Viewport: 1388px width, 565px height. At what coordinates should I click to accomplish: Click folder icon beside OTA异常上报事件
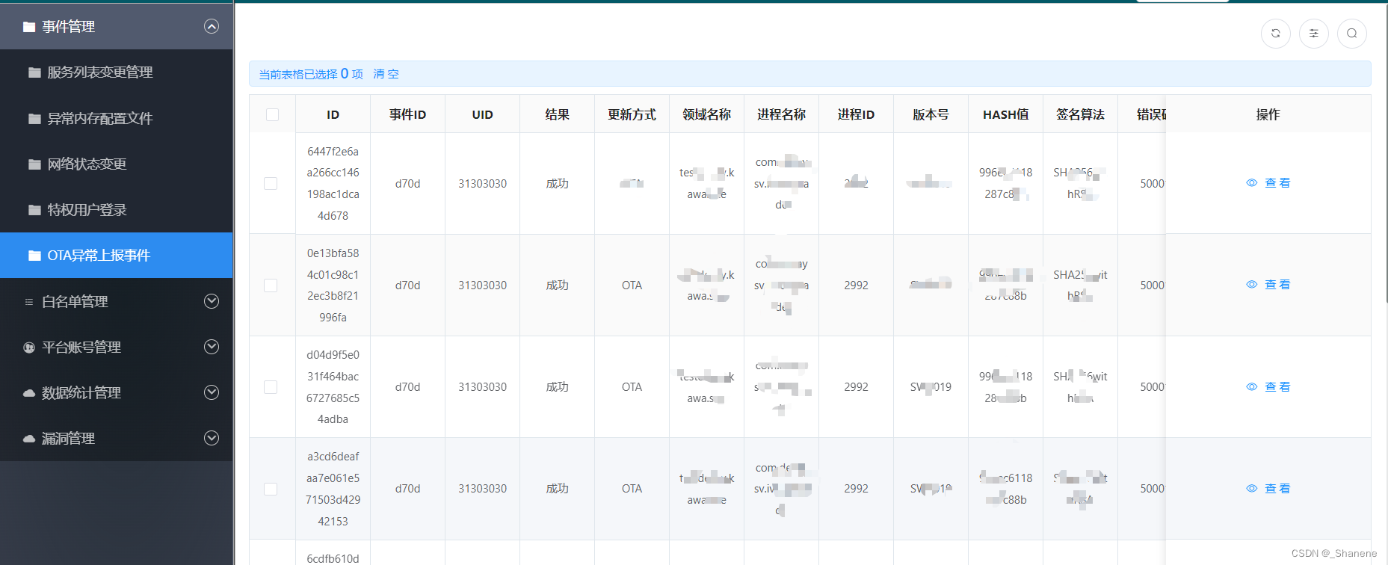click(x=34, y=256)
